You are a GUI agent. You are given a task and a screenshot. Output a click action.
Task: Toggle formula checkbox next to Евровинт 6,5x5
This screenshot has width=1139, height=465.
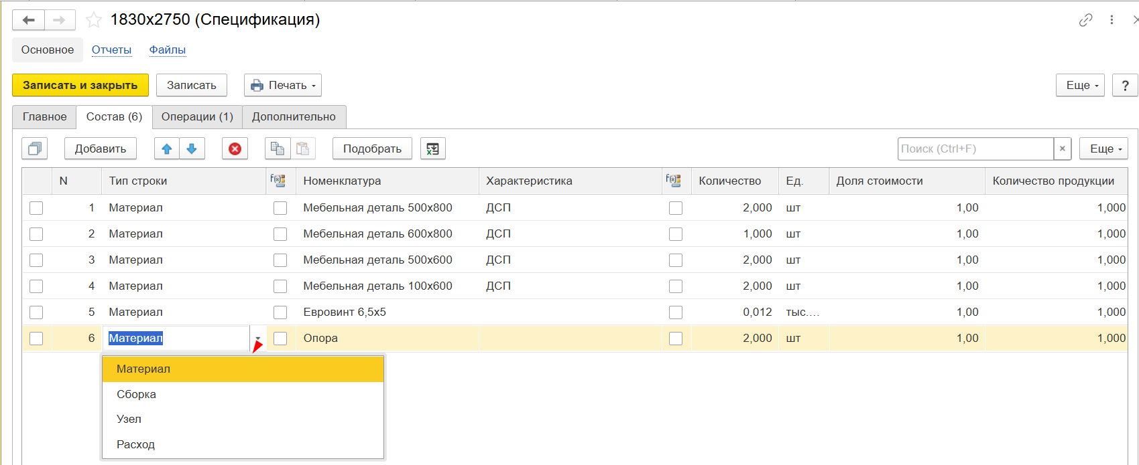click(x=280, y=312)
